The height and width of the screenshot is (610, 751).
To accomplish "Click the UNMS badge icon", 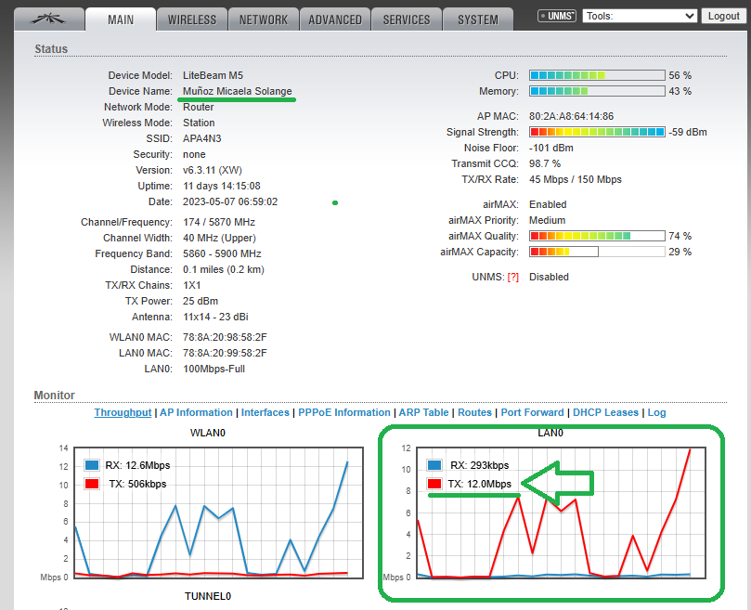I will (557, 17).
